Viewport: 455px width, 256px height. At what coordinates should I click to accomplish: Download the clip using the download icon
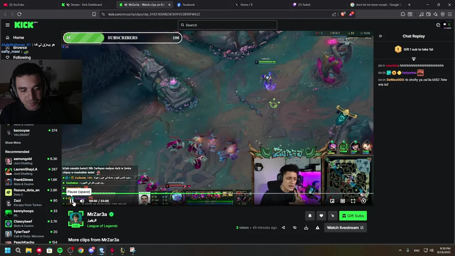click(306, 228)
